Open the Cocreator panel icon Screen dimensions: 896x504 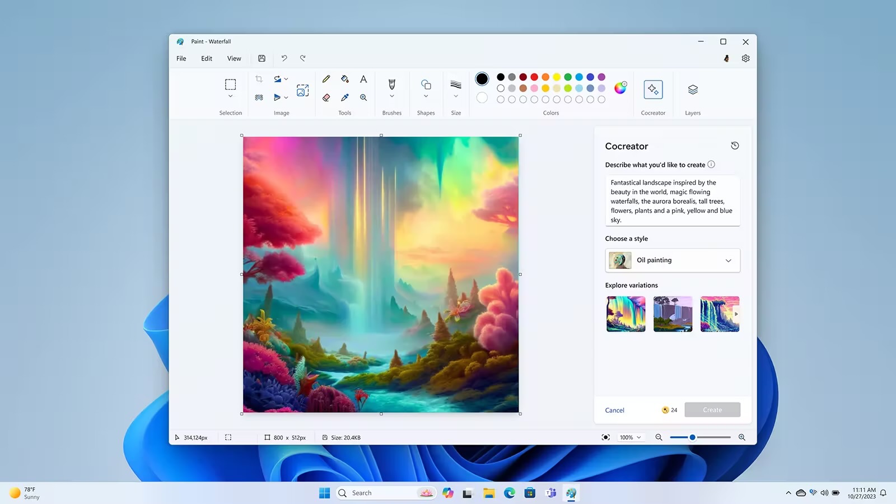(x=653, y=90)
